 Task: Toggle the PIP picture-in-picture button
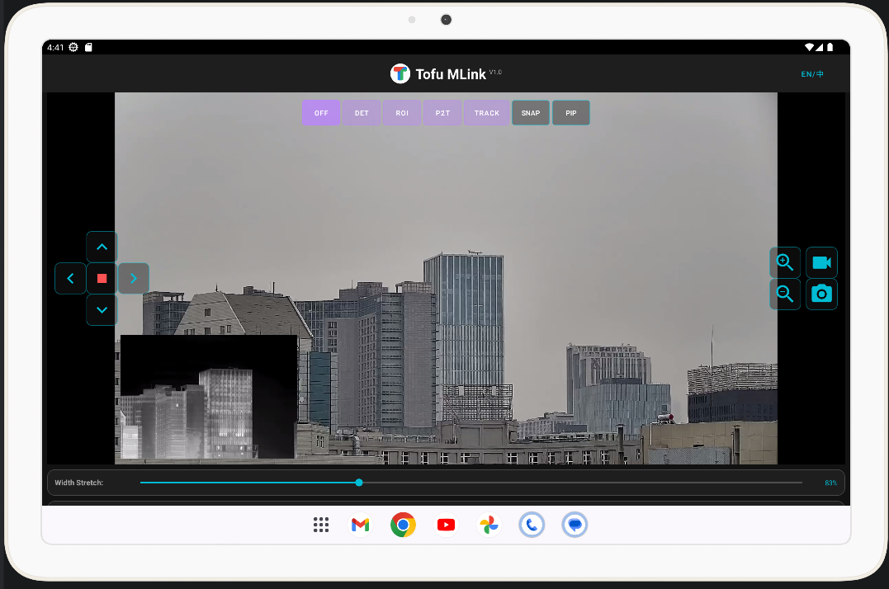pos(571,113)
